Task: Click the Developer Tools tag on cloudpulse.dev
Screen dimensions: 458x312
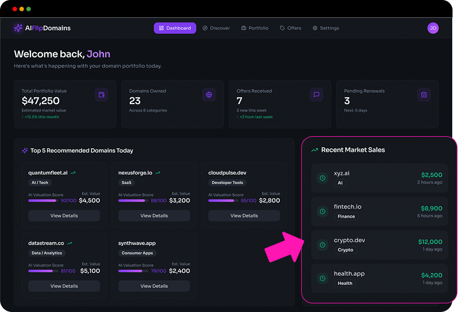Action: 228,183
